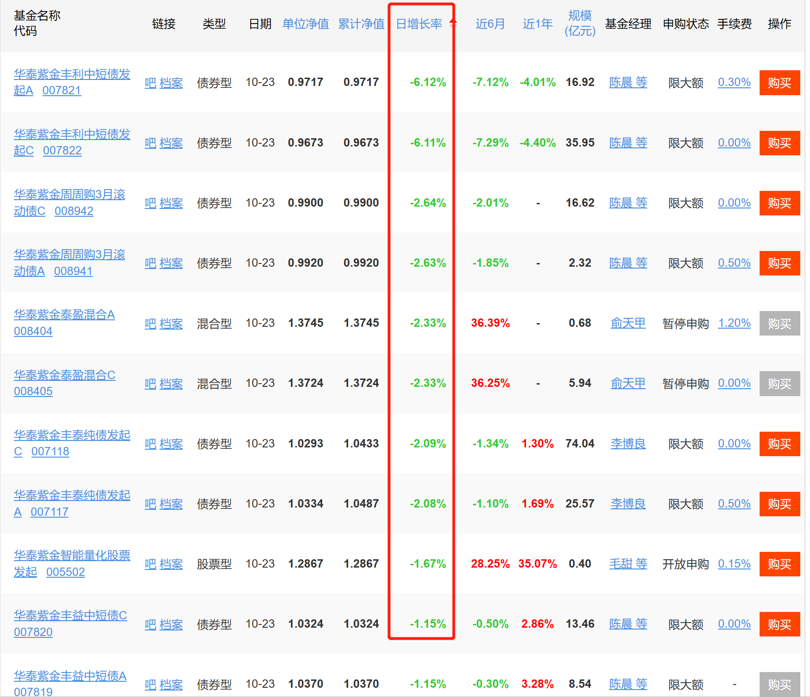Click the 0.30% fee link

734,82
